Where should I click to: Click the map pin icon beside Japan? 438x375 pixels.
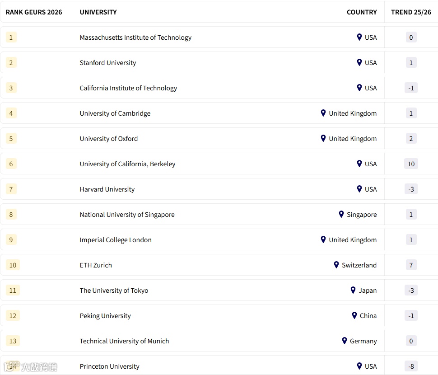[x=353, y=290]
